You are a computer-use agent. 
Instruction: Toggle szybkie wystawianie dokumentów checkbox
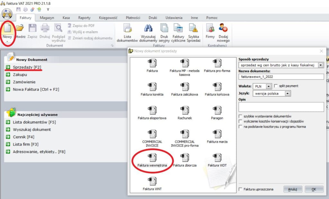point(240,116)
